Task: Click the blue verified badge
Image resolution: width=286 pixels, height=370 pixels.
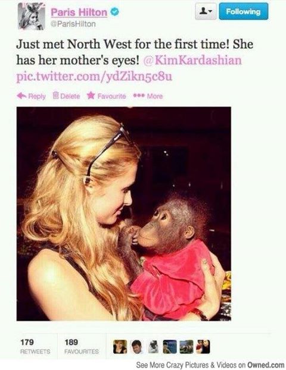Action: point(115,12)
